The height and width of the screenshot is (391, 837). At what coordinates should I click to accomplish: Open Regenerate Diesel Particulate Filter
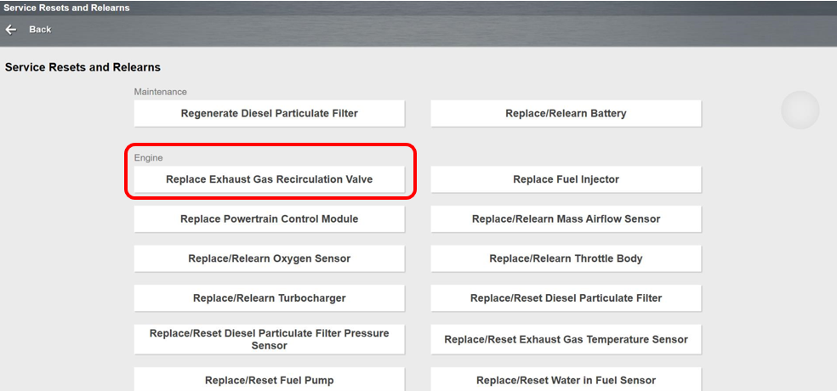[269, 113]
